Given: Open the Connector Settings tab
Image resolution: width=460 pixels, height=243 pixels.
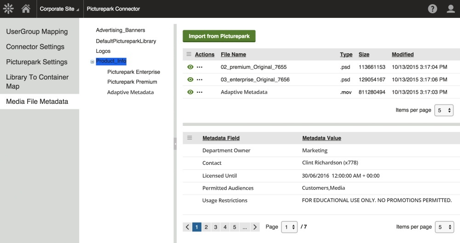Looking at the screenshot, I should pyautogui.click(x=35, y=47).
